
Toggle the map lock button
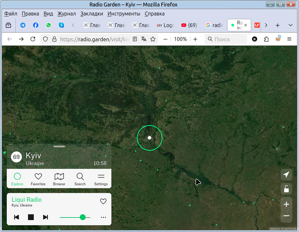(286, 189)
